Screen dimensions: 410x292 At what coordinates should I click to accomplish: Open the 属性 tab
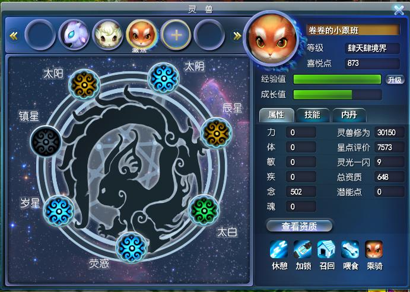[x=276, y=115]
